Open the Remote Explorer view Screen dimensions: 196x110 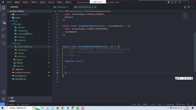pyautogui.click(x=3, y=43)
